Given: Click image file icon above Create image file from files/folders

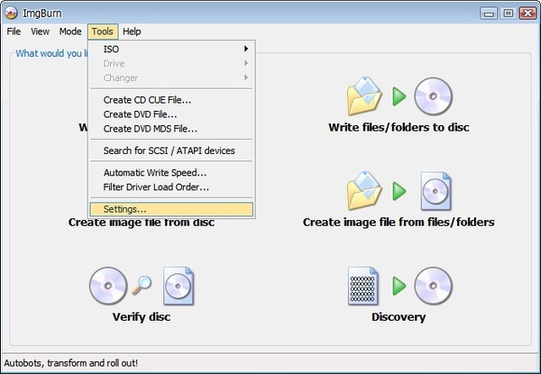Looking at the screenshot, I should [436, 191].
